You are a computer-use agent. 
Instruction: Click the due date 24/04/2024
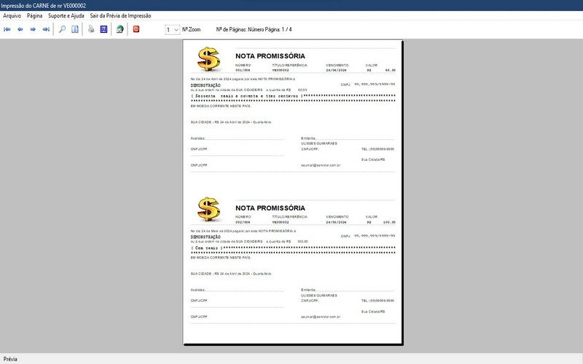(x=336, y=70)
